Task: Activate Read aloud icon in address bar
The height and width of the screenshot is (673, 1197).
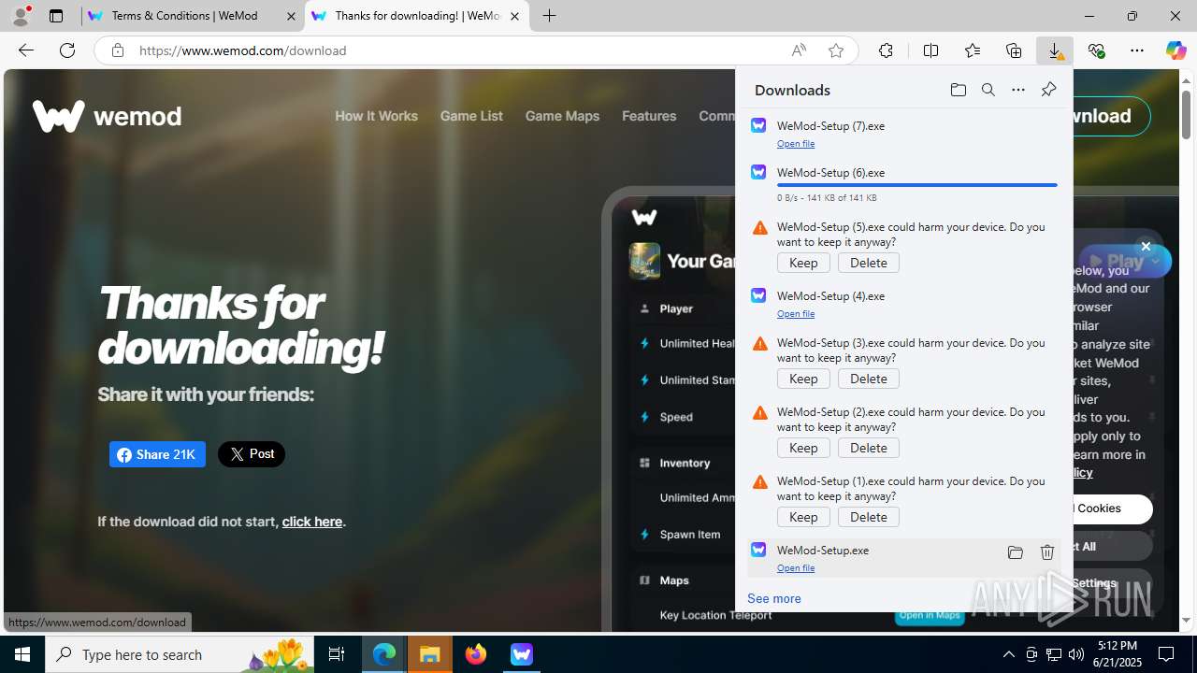Action: click(798, 50)
